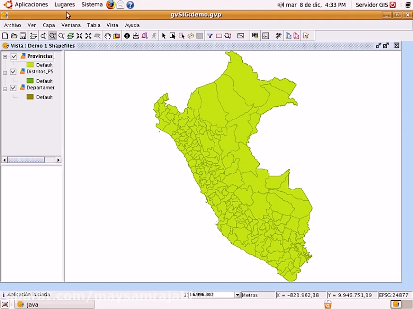Click the Select by Rectangle icon
The width and height of the screenshot is (413, 309).
click(173, 35)
